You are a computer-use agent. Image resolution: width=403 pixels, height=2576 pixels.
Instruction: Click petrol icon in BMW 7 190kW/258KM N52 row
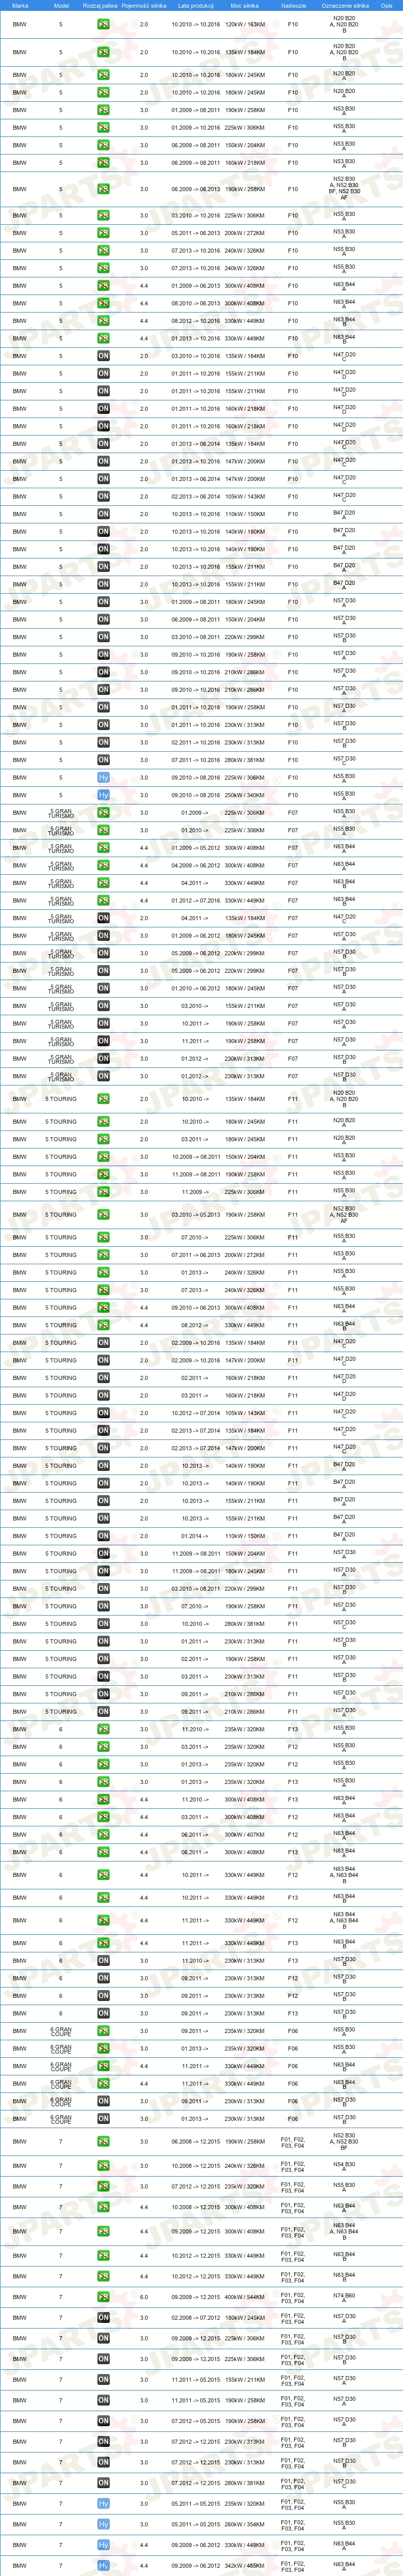click(x=103, y=2142)
